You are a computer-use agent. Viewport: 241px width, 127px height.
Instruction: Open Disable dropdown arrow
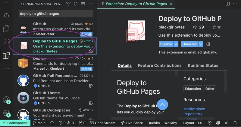pyautogui.click(x=176, y=44)
